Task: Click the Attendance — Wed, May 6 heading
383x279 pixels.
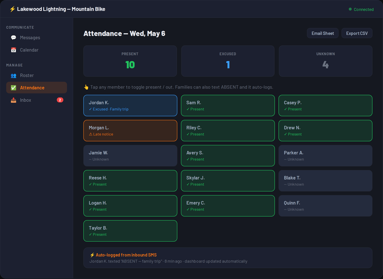Action: tap(124, 34)
